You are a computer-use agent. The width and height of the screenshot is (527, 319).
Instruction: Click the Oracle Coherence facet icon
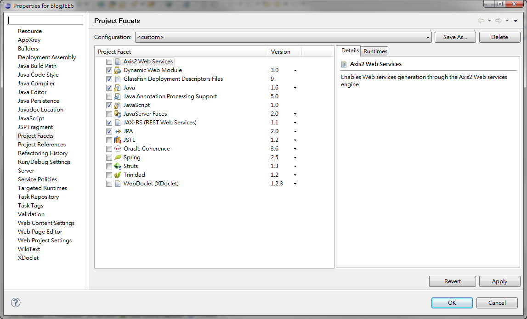click(118, 149)
